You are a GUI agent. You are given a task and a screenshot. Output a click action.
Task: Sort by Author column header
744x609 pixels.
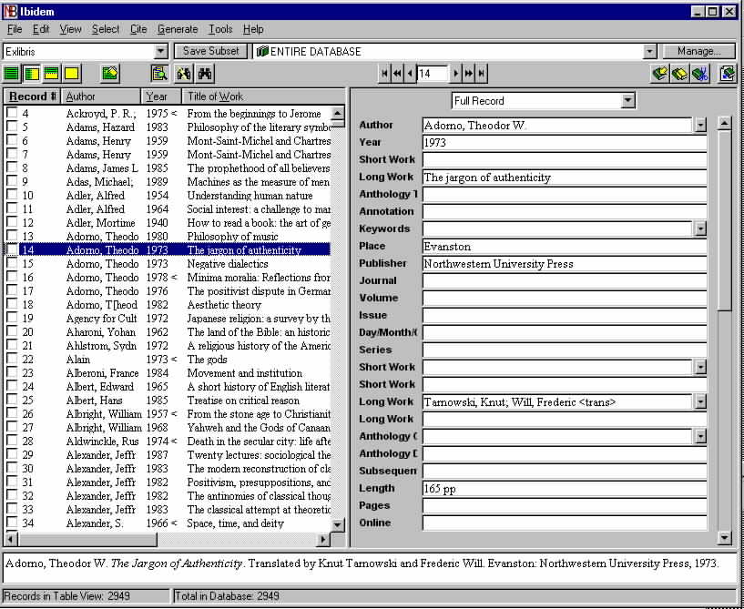tap(101, 96)
